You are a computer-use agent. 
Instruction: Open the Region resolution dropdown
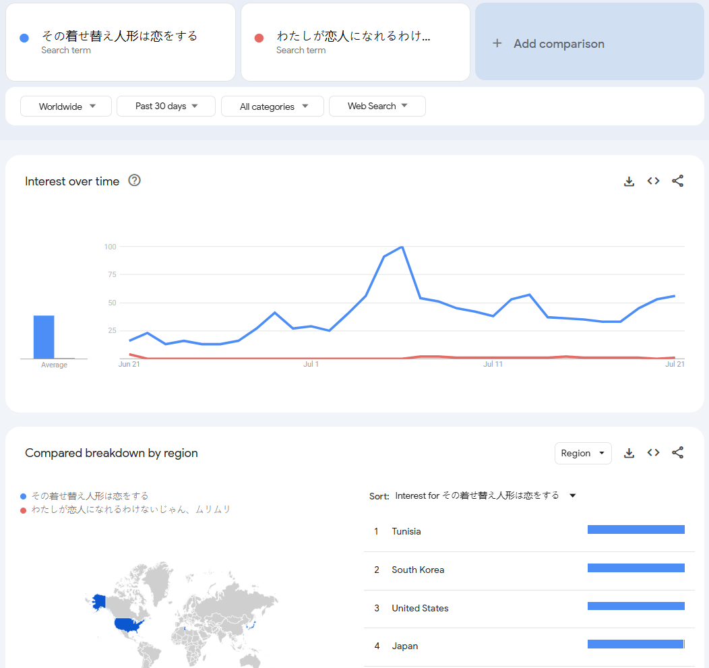tap(583, 453)
